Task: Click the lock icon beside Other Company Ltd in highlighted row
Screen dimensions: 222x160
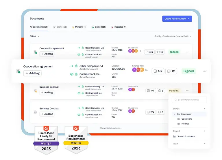Action: (76, 66)
